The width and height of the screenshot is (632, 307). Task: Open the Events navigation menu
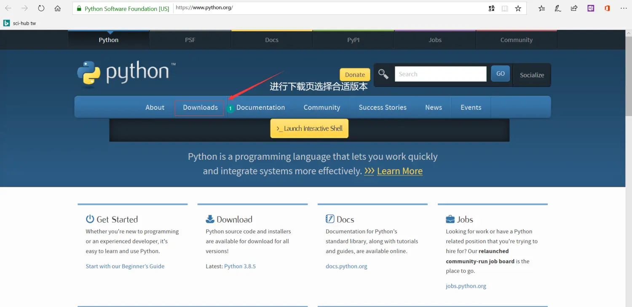tap(471, 107)
